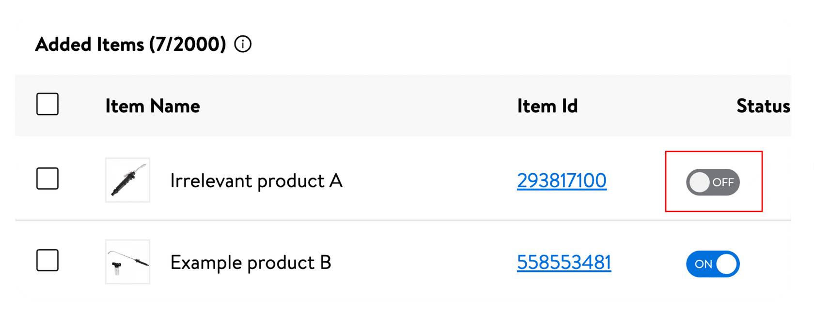
Task: Open item ID link 293817100
Action: click(562, 181)
